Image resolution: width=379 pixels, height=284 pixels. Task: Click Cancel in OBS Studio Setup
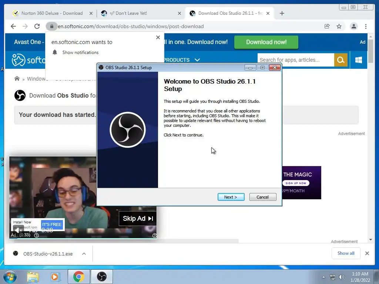coord(263,197)
